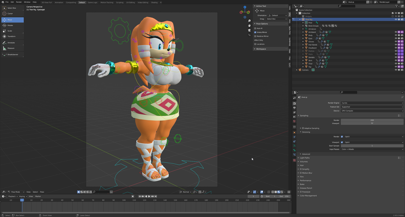Screen dimensions: 405x217
Task: Switch to the Shading workspace tab
Action: (154, 2)
